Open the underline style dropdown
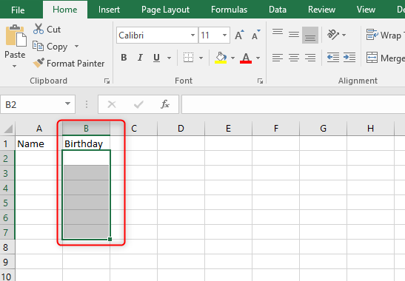 [x=169, y=58]
